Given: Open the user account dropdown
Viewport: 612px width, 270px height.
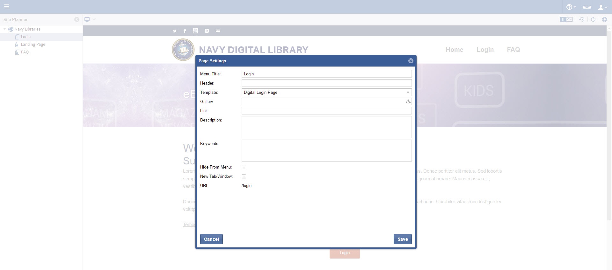Looking at the screenshot, I should pos(602,7).
